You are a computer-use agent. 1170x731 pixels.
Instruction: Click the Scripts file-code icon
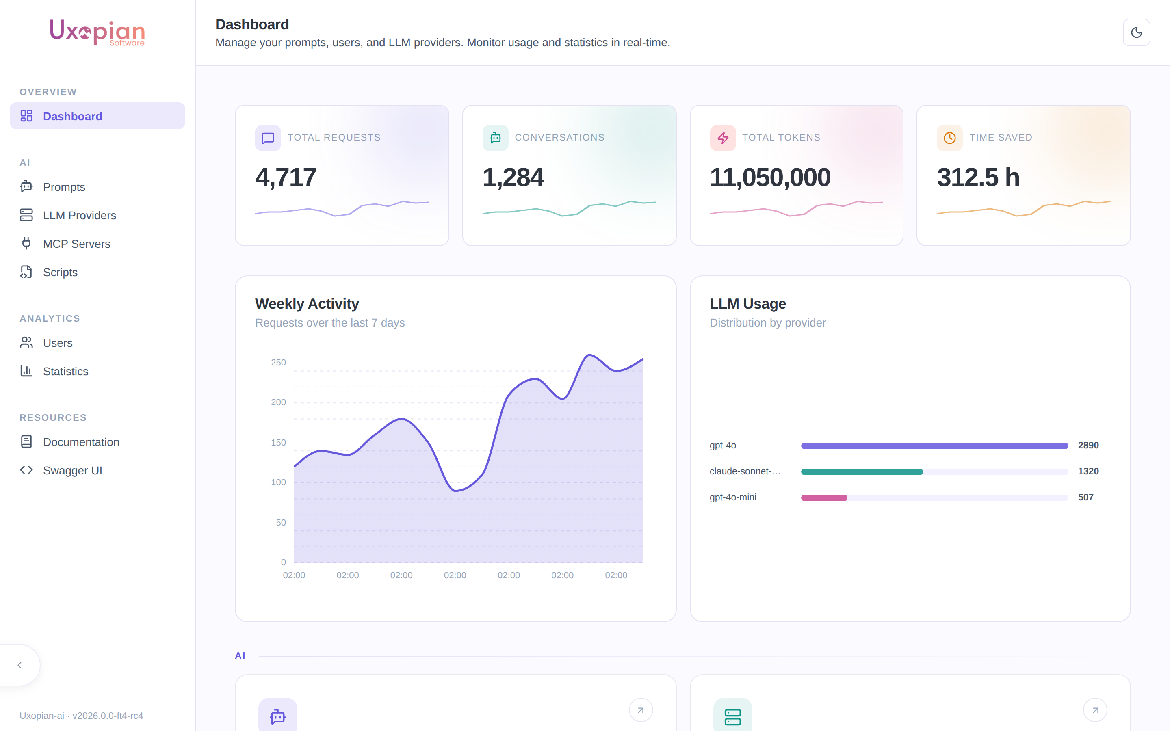tap(26, 272)
